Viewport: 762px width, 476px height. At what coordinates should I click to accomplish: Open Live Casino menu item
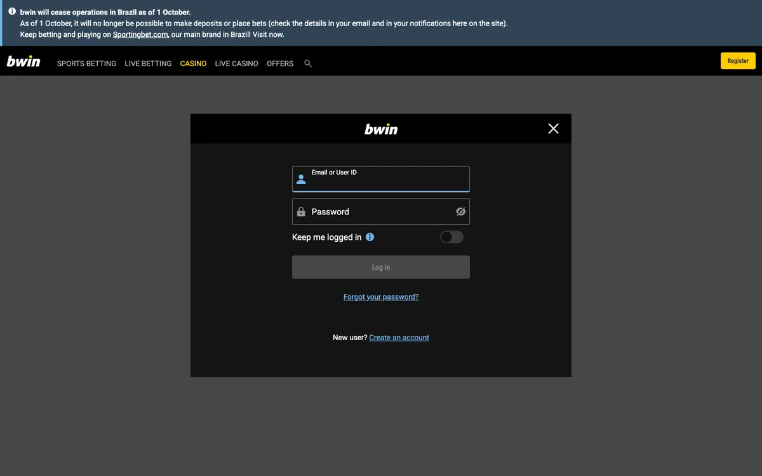pos(236,63)
